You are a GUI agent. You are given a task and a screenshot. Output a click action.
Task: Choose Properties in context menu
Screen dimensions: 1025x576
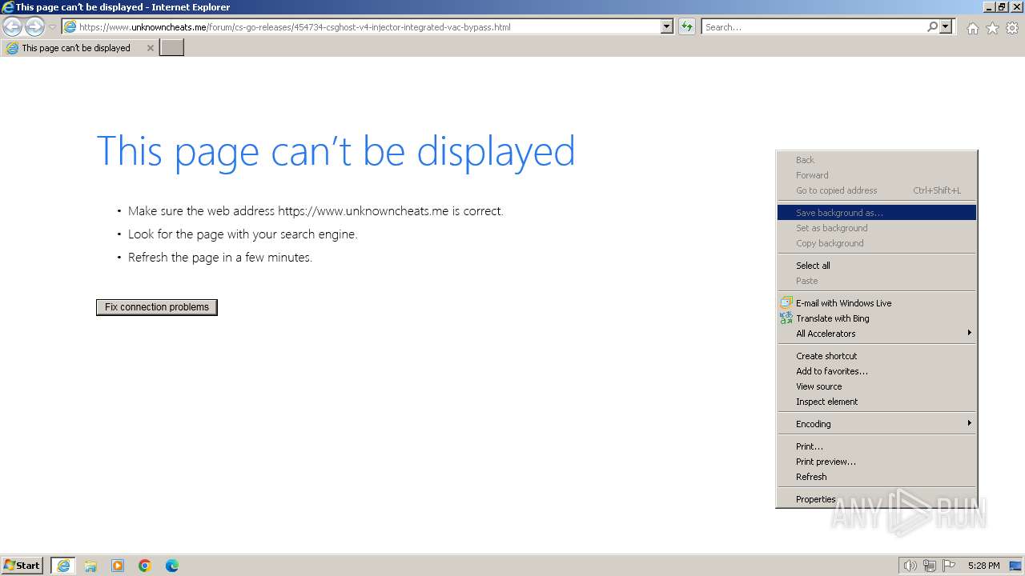pyautogui.click(x=877, y=499)
